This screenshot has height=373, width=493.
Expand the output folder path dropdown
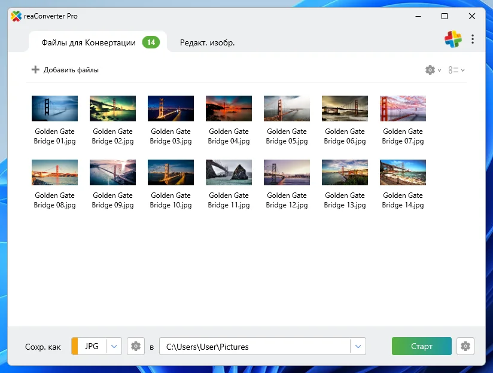point(358,346)
